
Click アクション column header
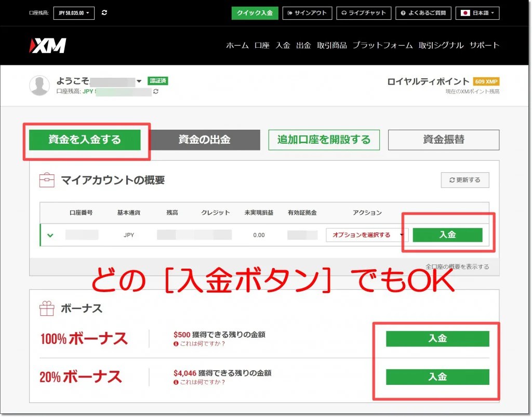pyautogui.click(x=367, y=213)
